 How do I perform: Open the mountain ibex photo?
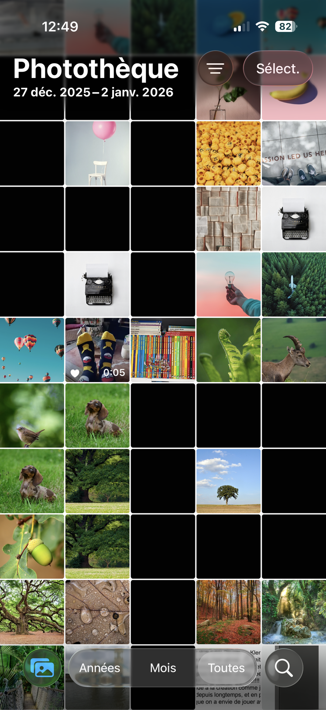(x=294, y=350)
